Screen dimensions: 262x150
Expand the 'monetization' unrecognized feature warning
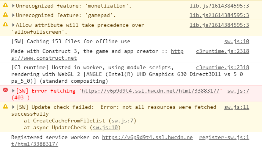coord(13,6)
